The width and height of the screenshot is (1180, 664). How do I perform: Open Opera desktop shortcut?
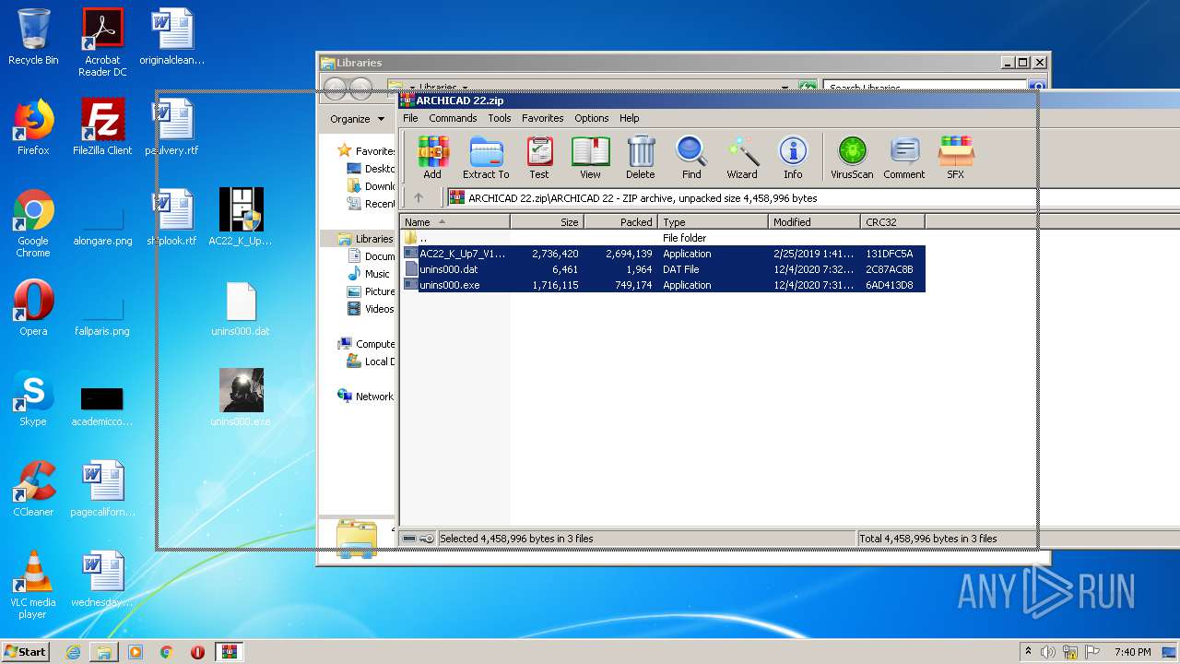click(33, 308)
